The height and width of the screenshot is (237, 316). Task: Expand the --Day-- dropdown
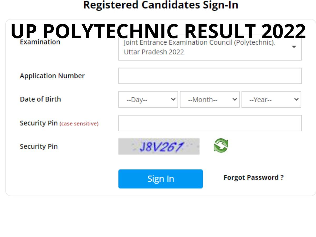[147, 100]
